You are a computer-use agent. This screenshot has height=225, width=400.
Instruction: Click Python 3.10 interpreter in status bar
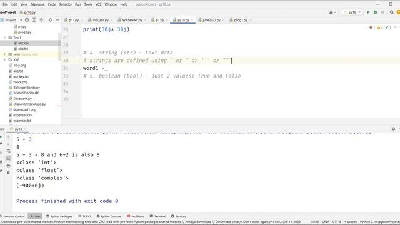(379, 222)
